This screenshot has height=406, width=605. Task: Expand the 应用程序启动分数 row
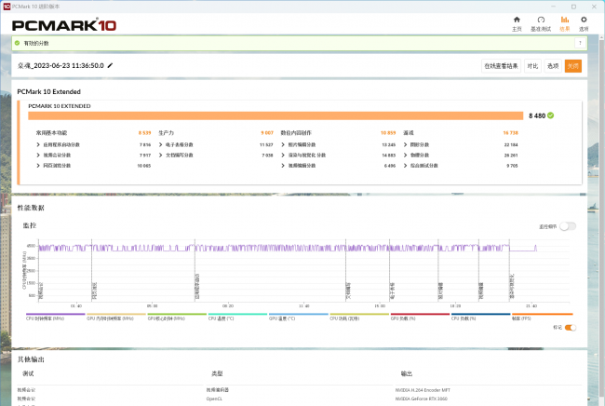point(38,144)
